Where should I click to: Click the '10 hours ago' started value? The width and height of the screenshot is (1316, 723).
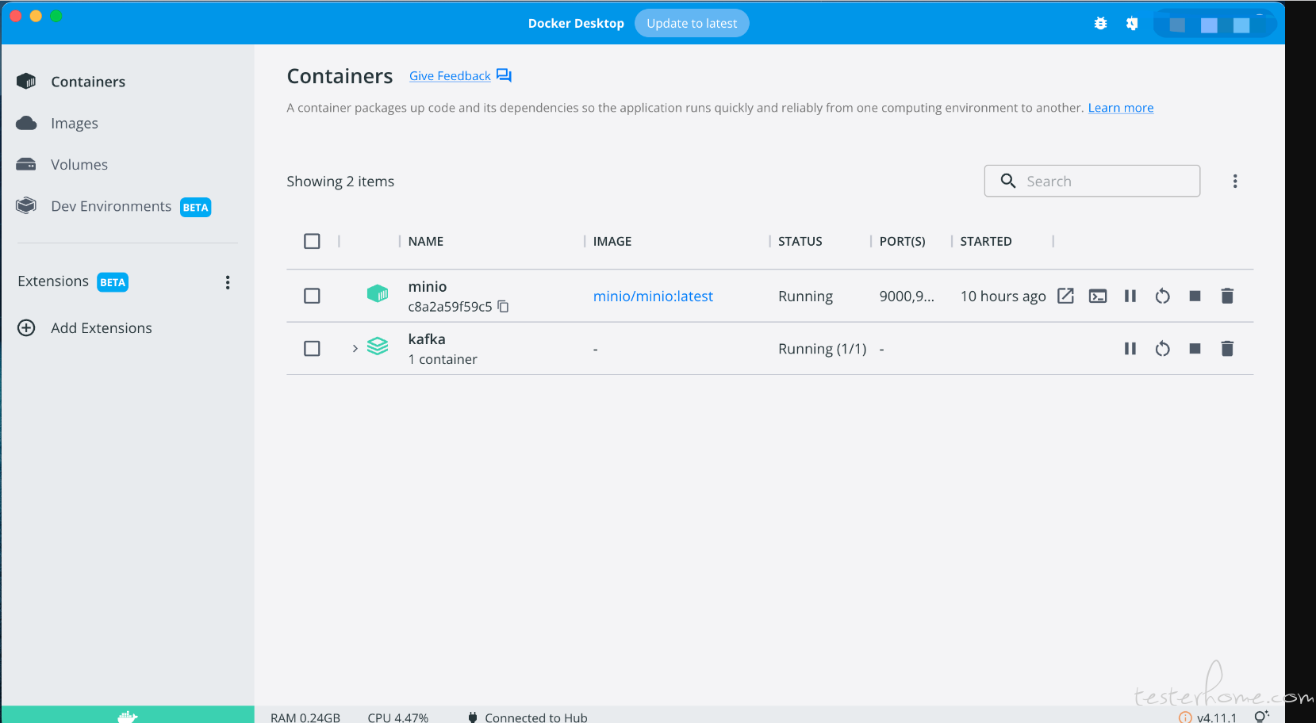click(1003, 296)
